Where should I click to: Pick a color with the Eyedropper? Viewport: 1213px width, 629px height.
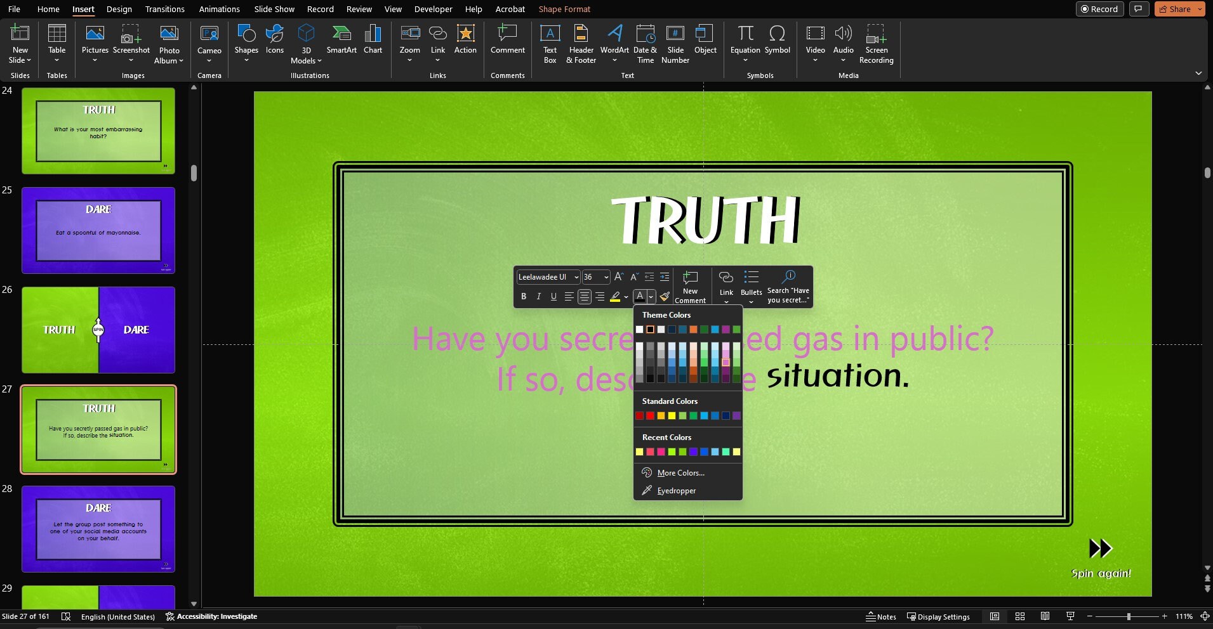coord(677,490)
